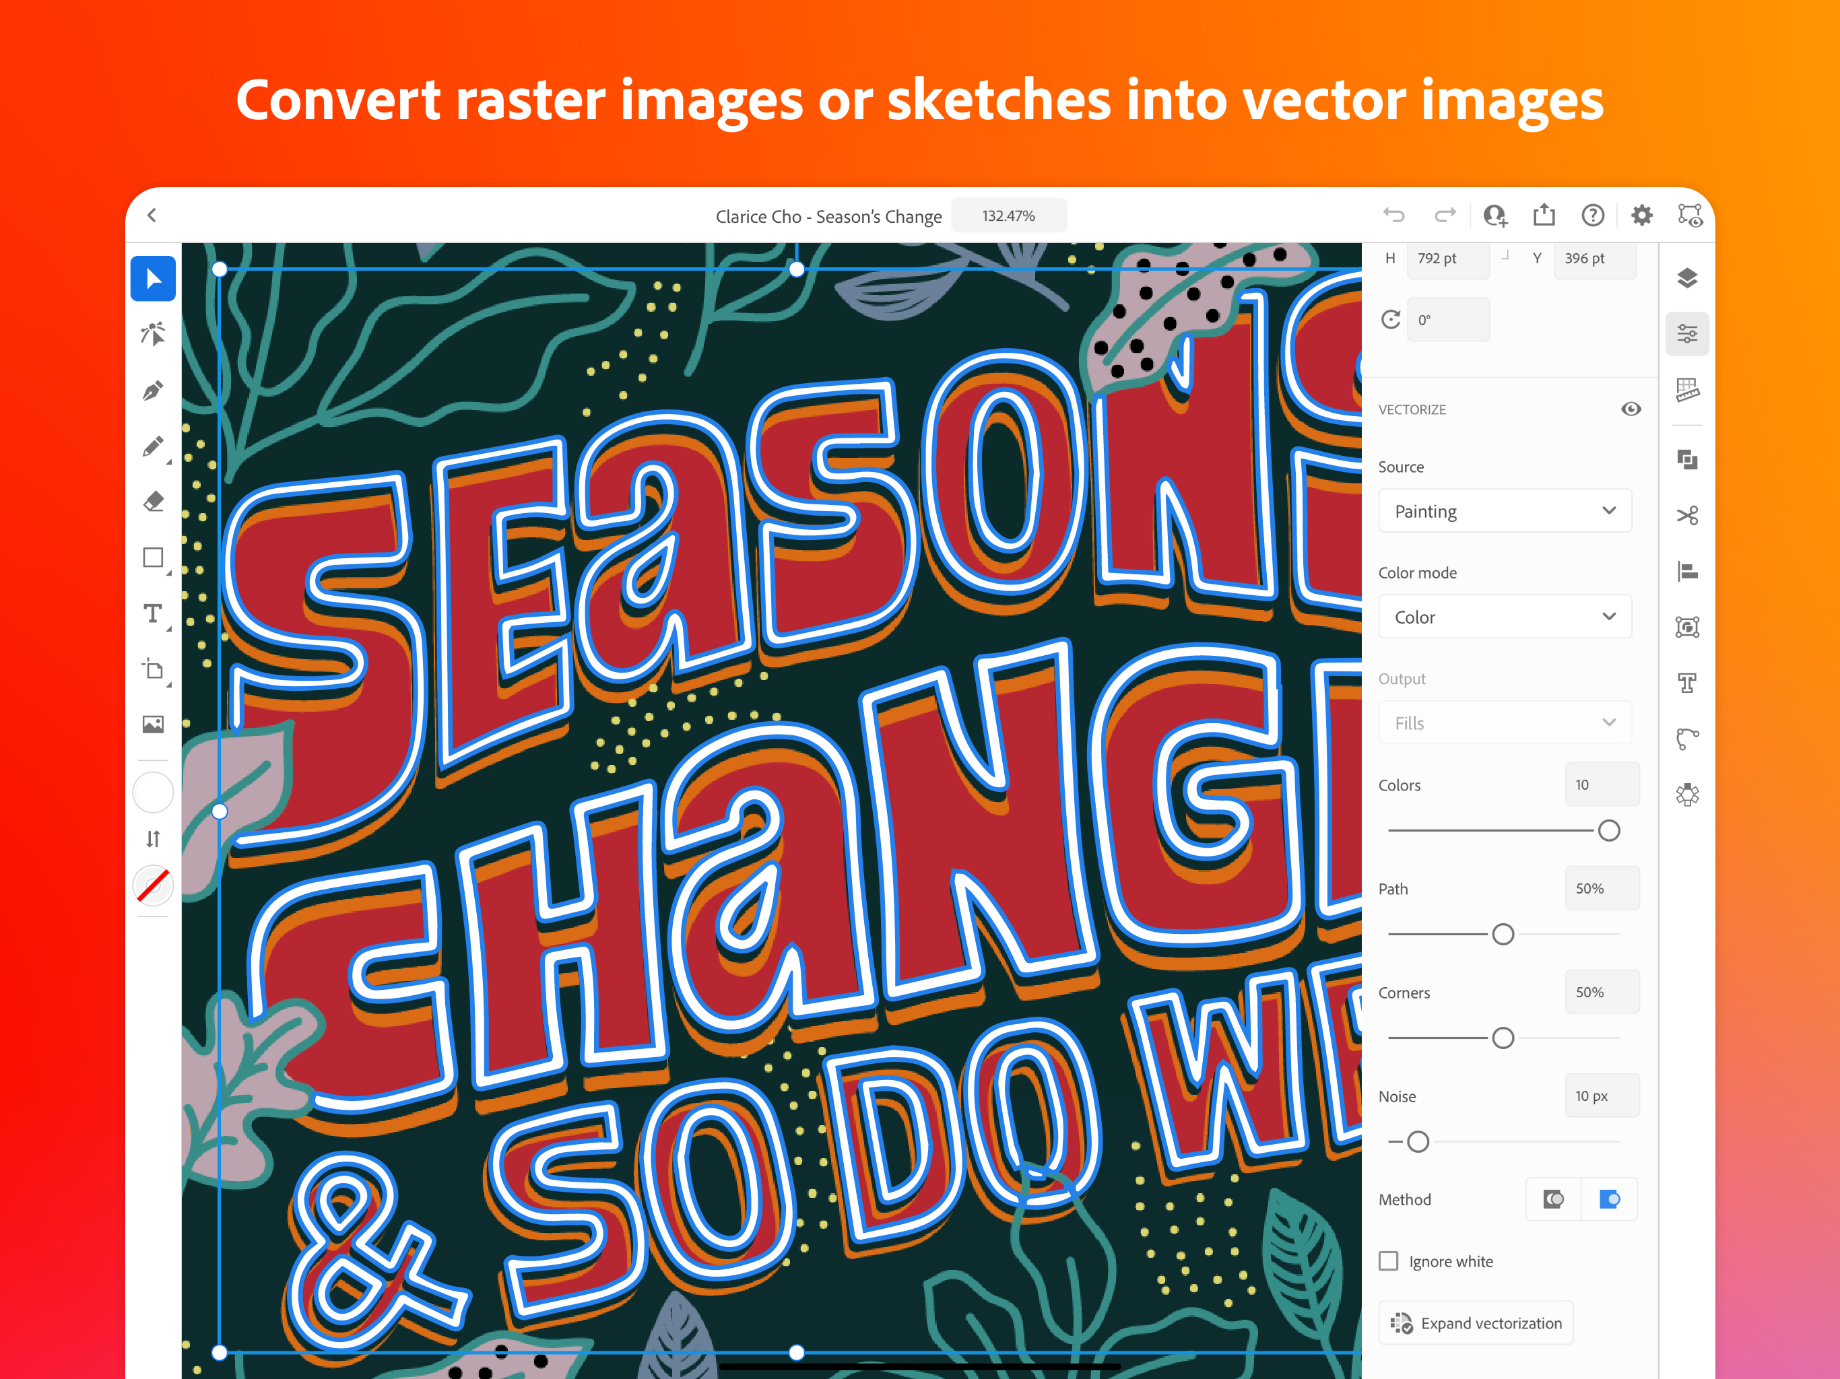This screenshot has width=1840, height=1379.
Task: Redo the last action
Action: coord(1445,215)
